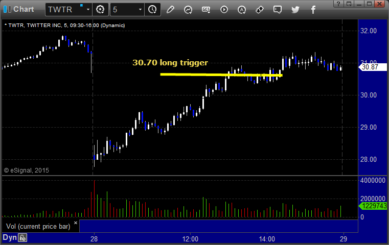Toggle the lock icon beside Dyn
Image resolution: width=389 pixels, height=245 pixels.
tap(22, 238)
